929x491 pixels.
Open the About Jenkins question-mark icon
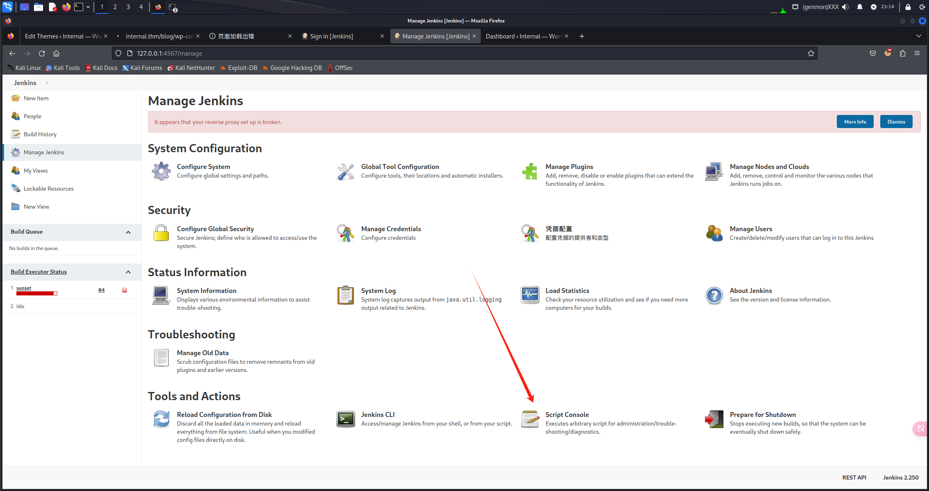click(x=714, y=295)
